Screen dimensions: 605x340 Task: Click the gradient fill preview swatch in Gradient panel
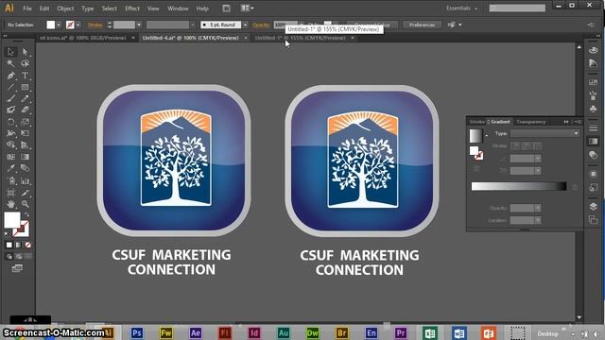point(475,136)
